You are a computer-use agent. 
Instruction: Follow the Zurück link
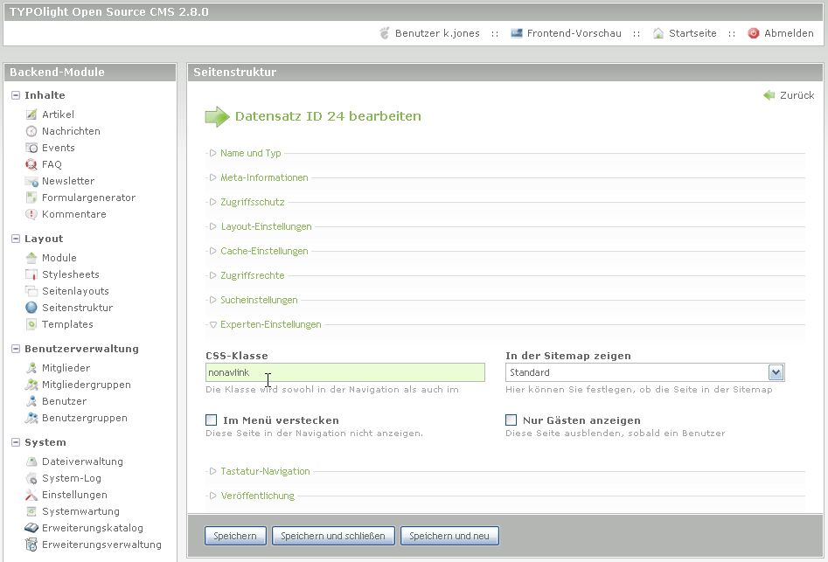click(796, 95)
